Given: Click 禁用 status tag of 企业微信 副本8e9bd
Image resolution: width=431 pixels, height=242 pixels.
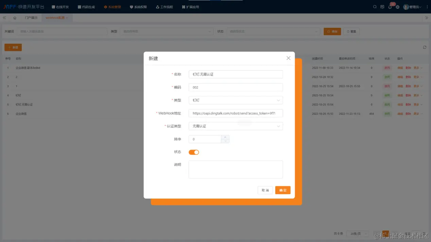Looking at the screenshot, I should click(387, 68).
